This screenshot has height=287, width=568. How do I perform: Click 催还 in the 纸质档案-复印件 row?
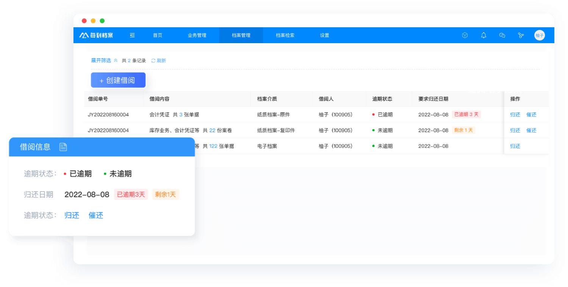pyautogui.click(x=531, y=130)
